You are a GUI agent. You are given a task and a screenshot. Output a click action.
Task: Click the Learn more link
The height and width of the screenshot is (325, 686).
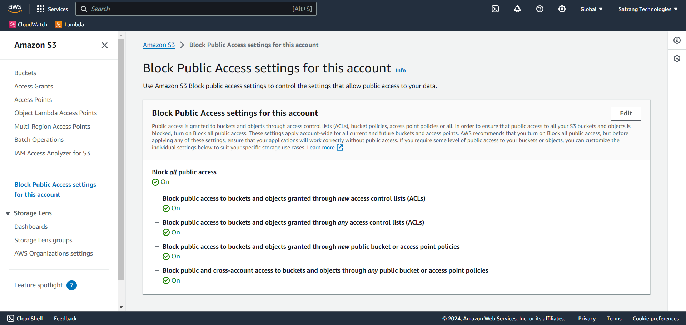[321, 148]
